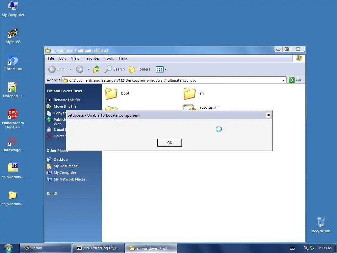Open the Help menu
This screenshot has width=337, height=253.
click(x=123, y=58)
